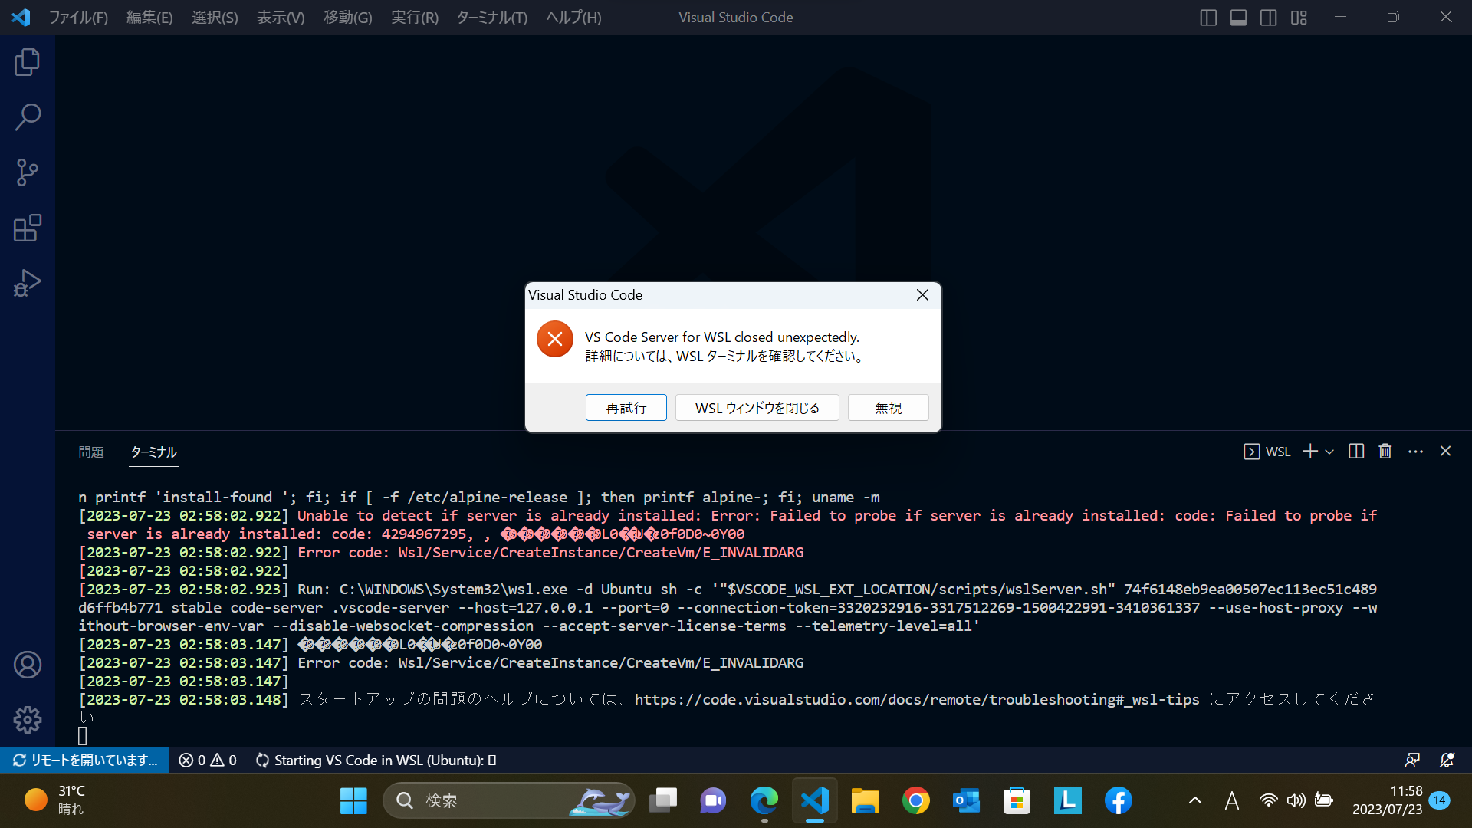Image resolution: width=1472 pixels, height=828 pixels.
Task: Open the chat camera app on taskbar
Action: pyautogui.click(x=713, y=800)
